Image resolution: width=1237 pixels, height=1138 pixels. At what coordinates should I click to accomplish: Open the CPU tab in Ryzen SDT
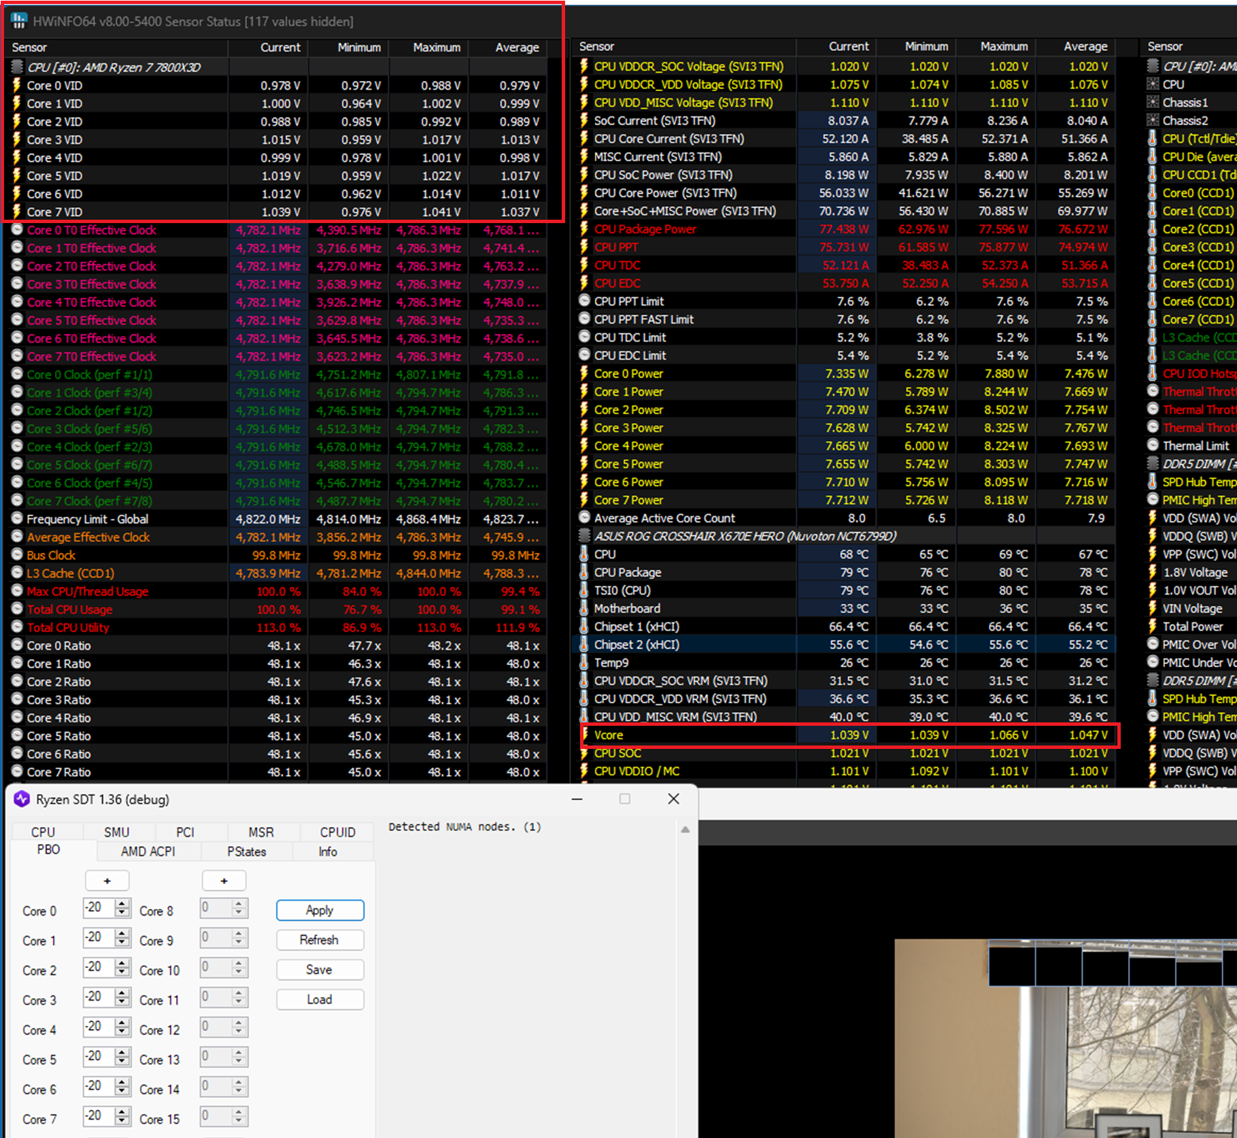pyautogui.click(x=43, y=832)
